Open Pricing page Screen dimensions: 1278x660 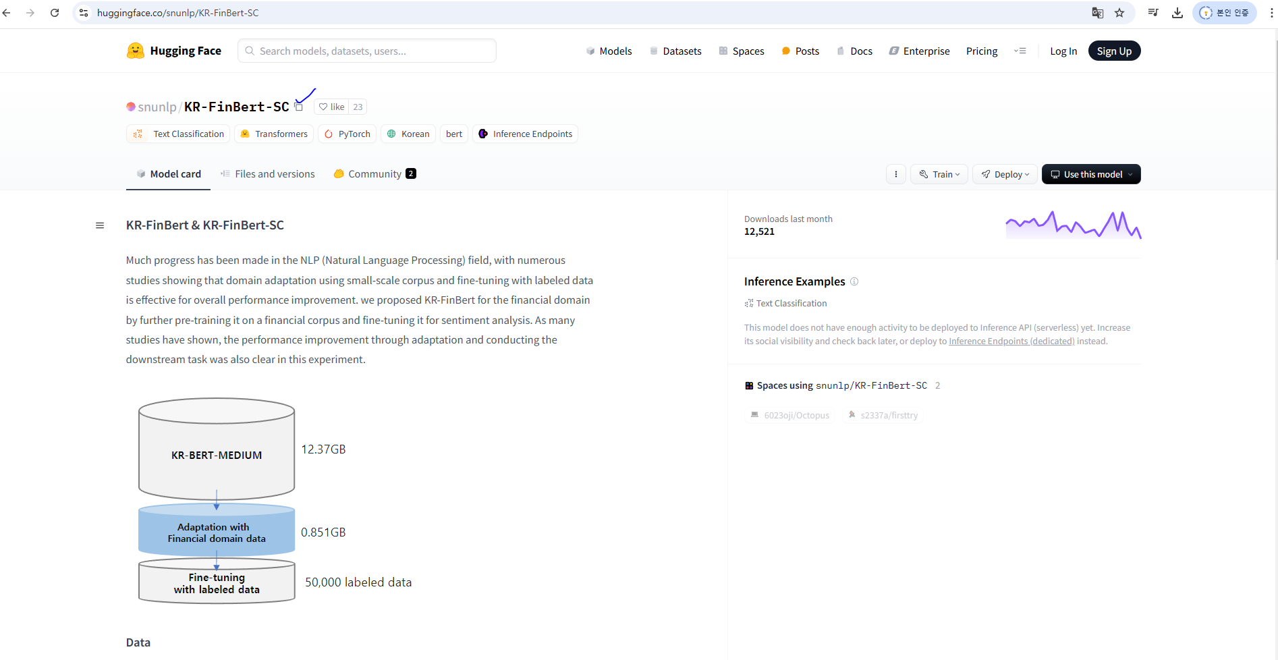coord(982,51)
